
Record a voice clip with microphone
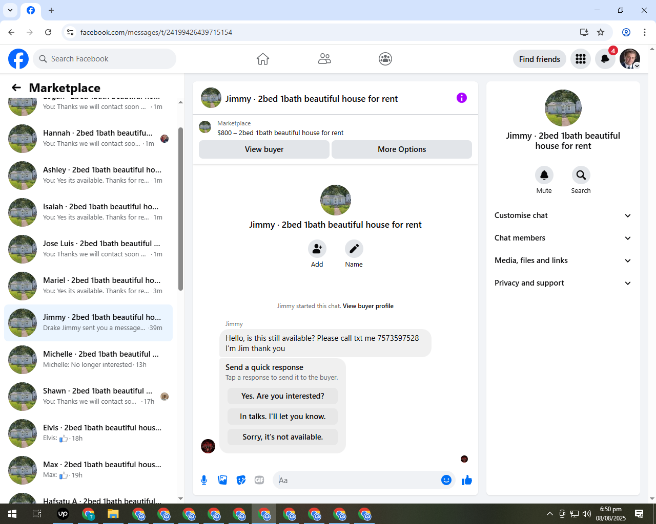tap(204, 480)
